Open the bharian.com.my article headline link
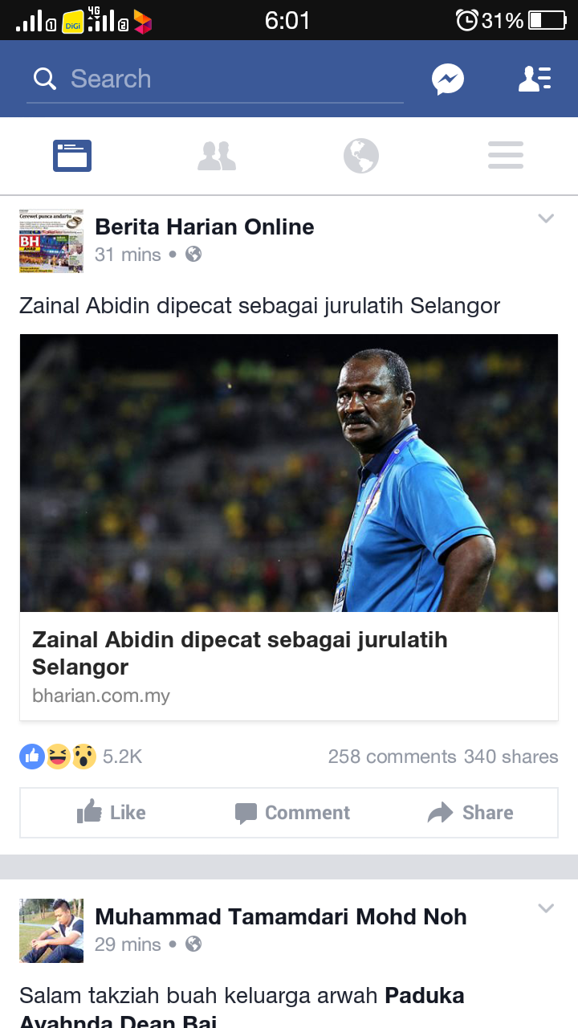Screen dimensions: 578x1028 click(x=240, y=653)
